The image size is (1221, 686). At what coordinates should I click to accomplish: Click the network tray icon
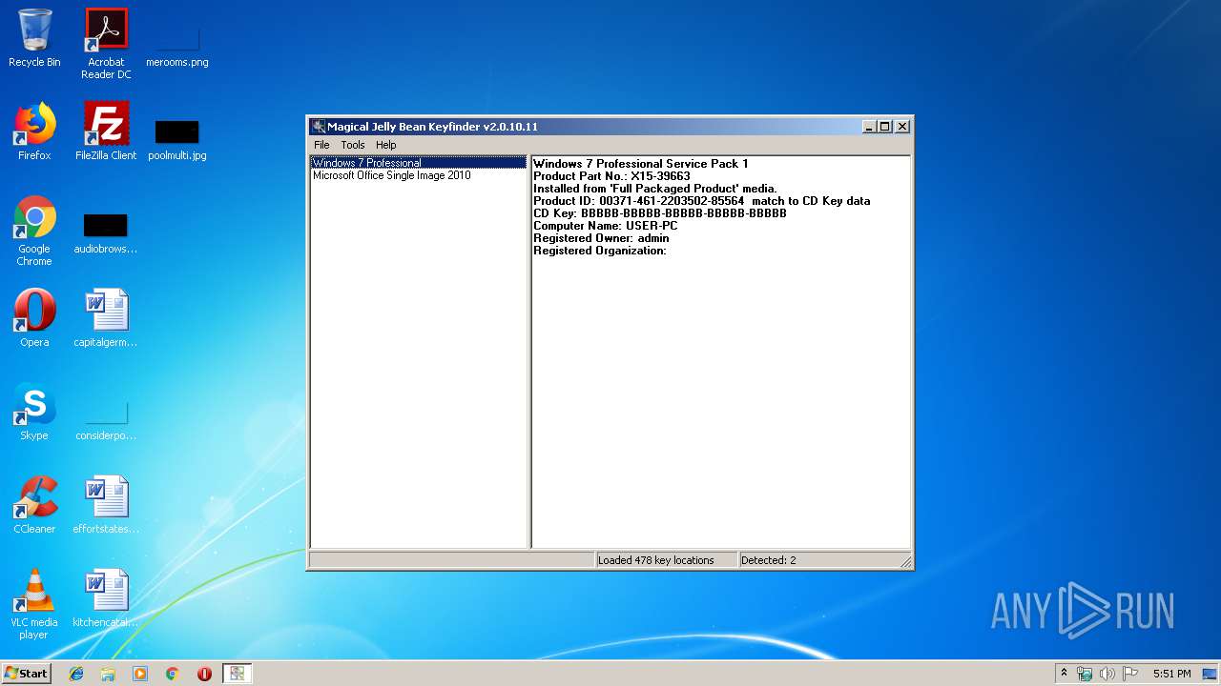click(x=1085, y=674)
